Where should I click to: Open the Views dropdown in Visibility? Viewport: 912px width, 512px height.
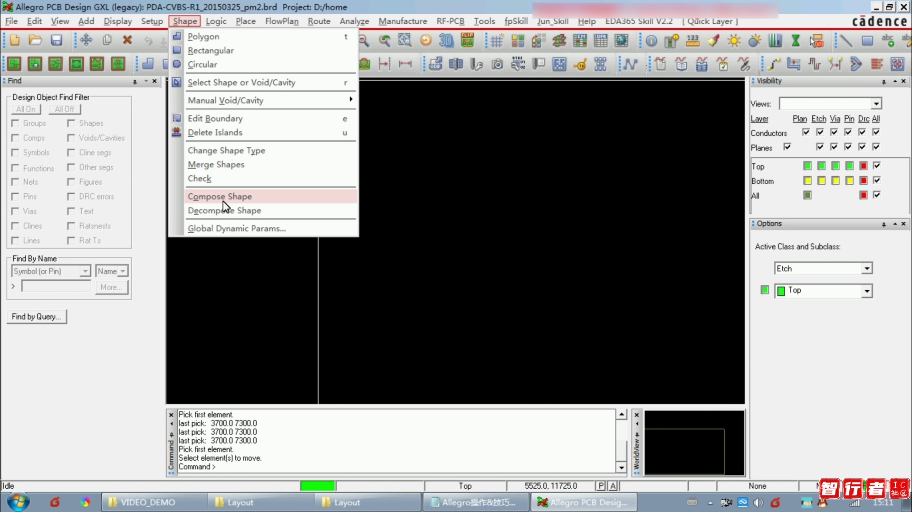pos(876,104)
